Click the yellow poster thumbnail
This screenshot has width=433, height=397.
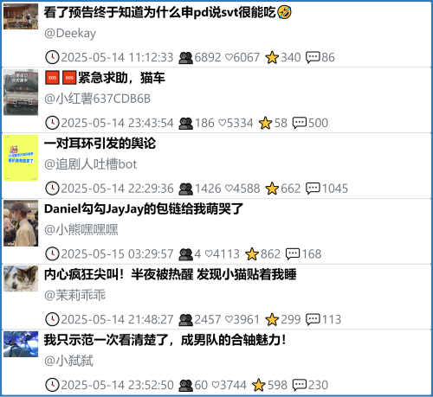coord(21,157)
